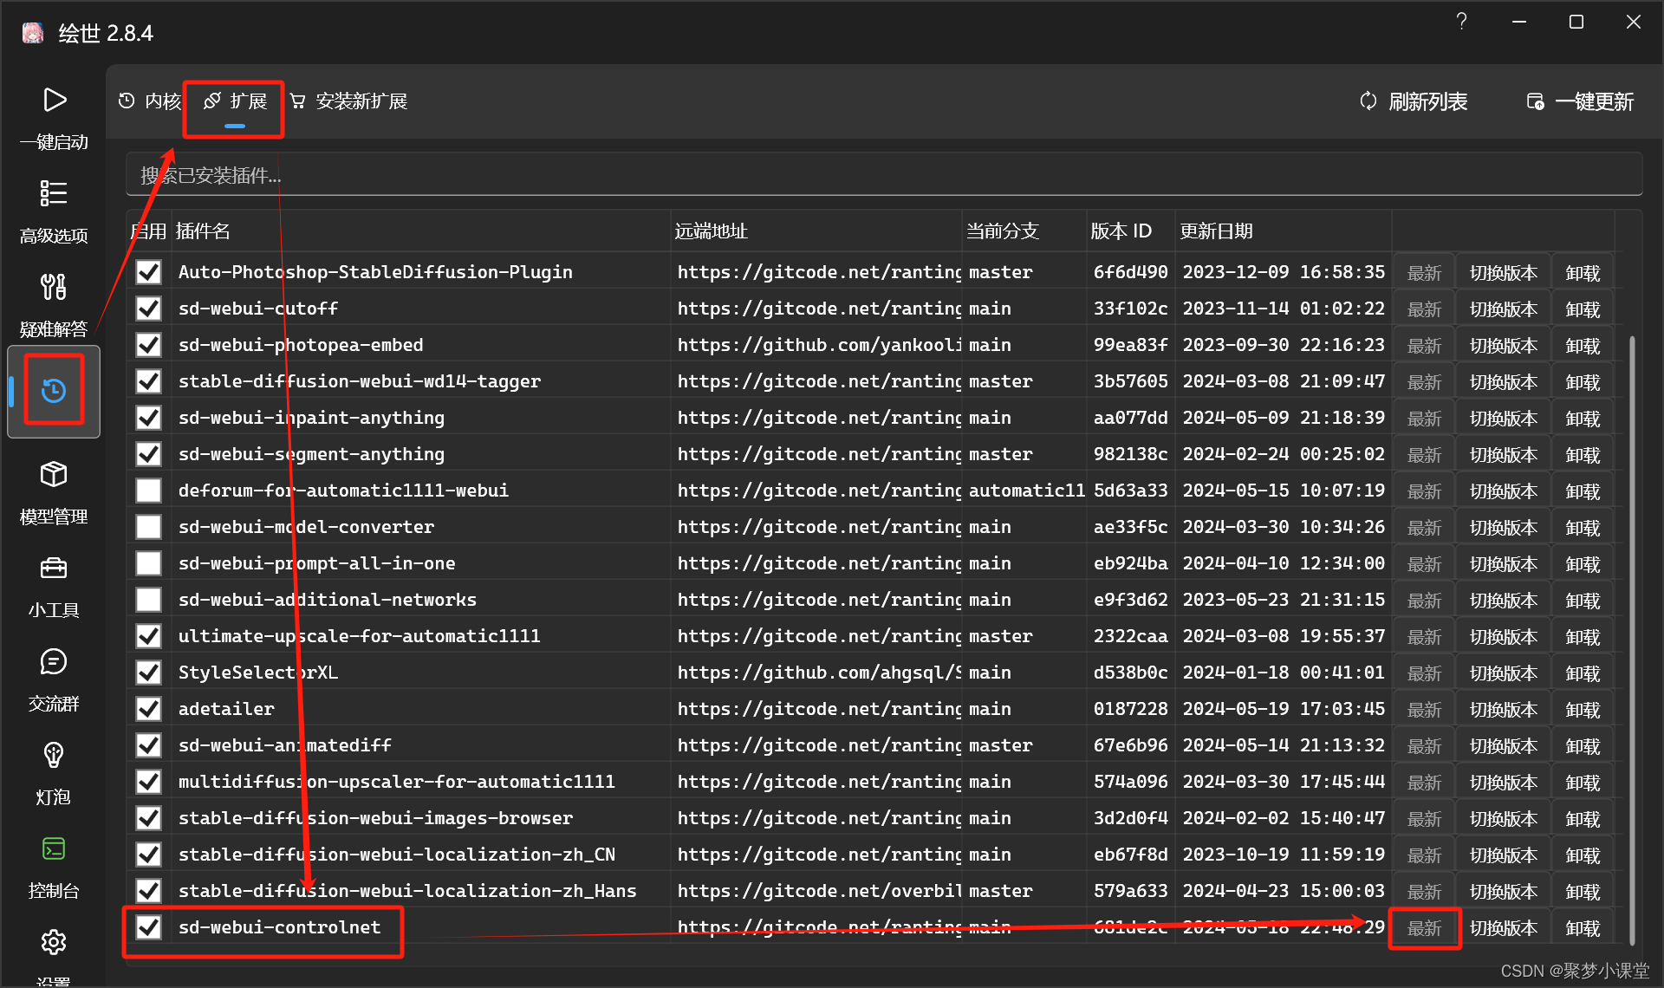This screenshot has width=1664, height=988.
Task: Click the lightbulb icon in sidebar
Action: (x=54, y=756)
